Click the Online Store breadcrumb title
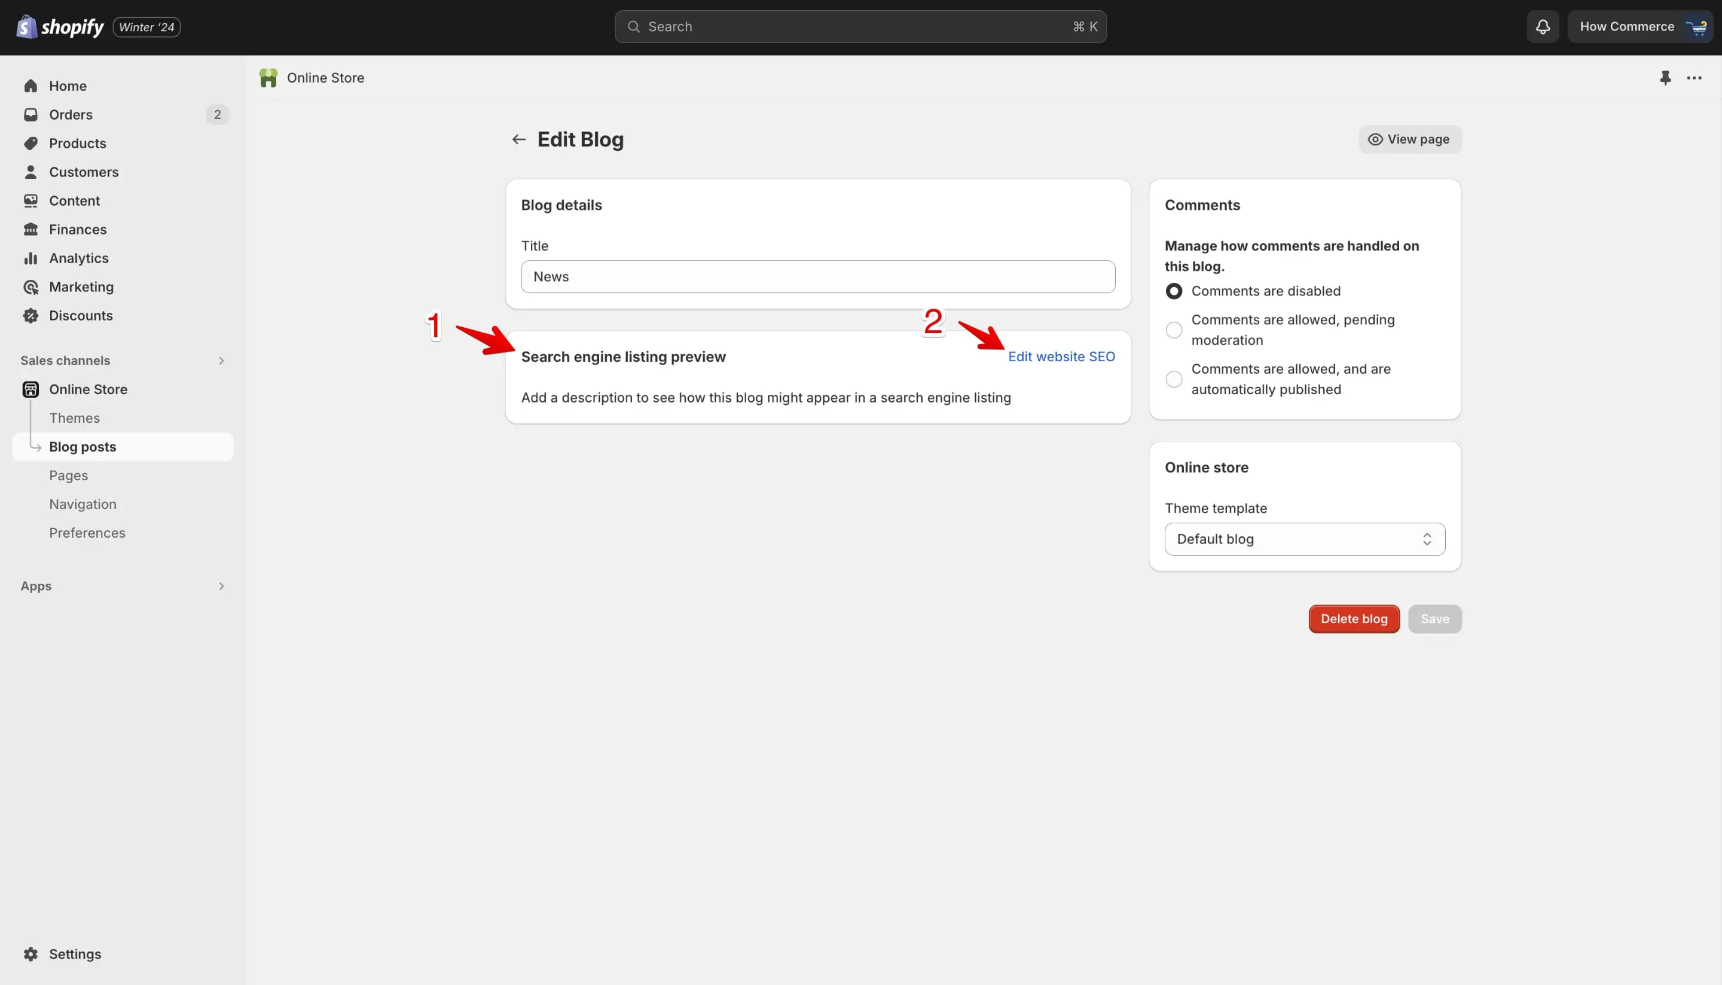The width and height of the screenshot is (1722, 985). point(325,78)
